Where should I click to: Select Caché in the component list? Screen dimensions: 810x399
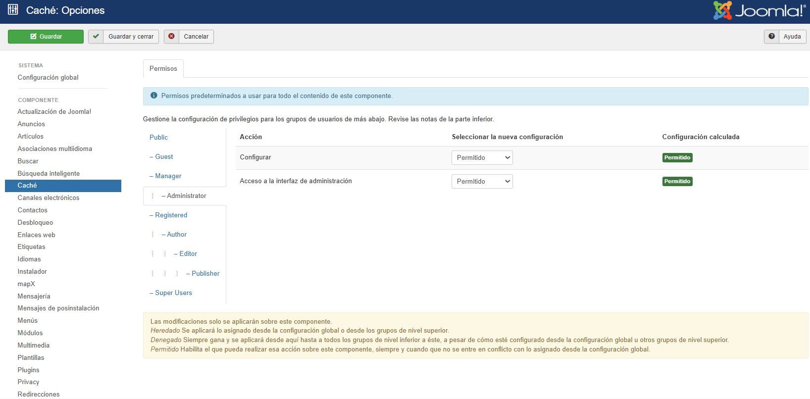tap(27, 186)
